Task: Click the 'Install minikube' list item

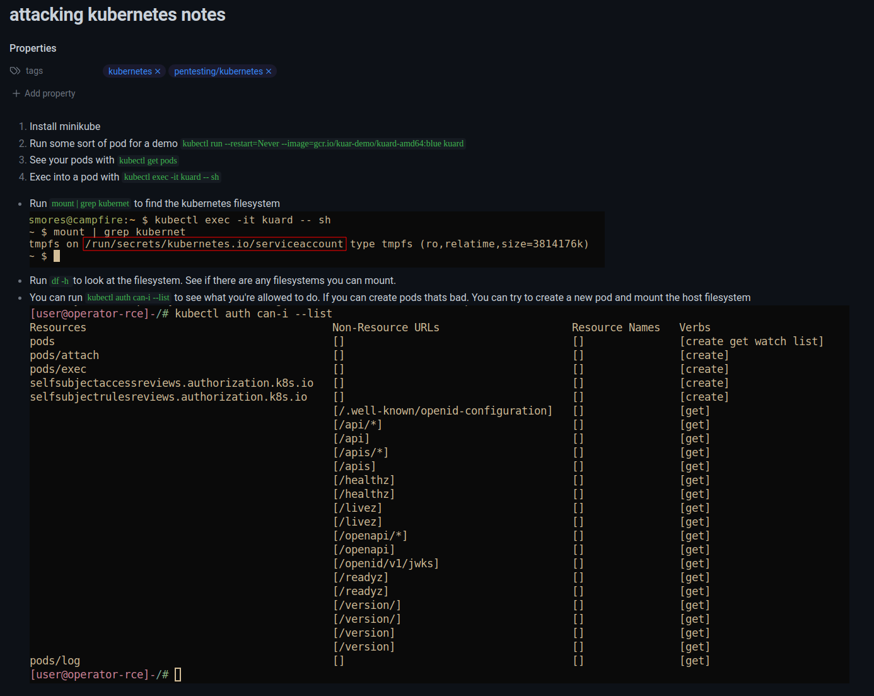Action: coord(65,127)
